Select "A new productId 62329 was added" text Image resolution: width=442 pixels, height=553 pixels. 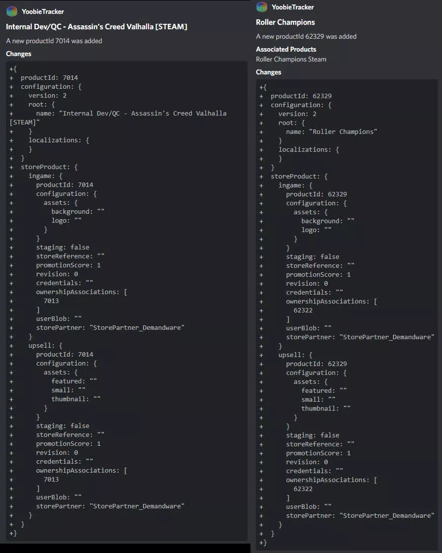(306, 36)
